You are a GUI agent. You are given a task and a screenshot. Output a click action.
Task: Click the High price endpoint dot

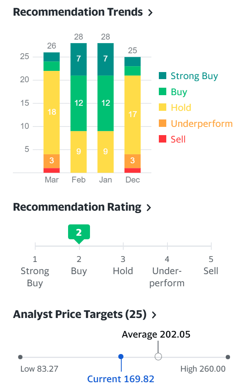(228, 357)
